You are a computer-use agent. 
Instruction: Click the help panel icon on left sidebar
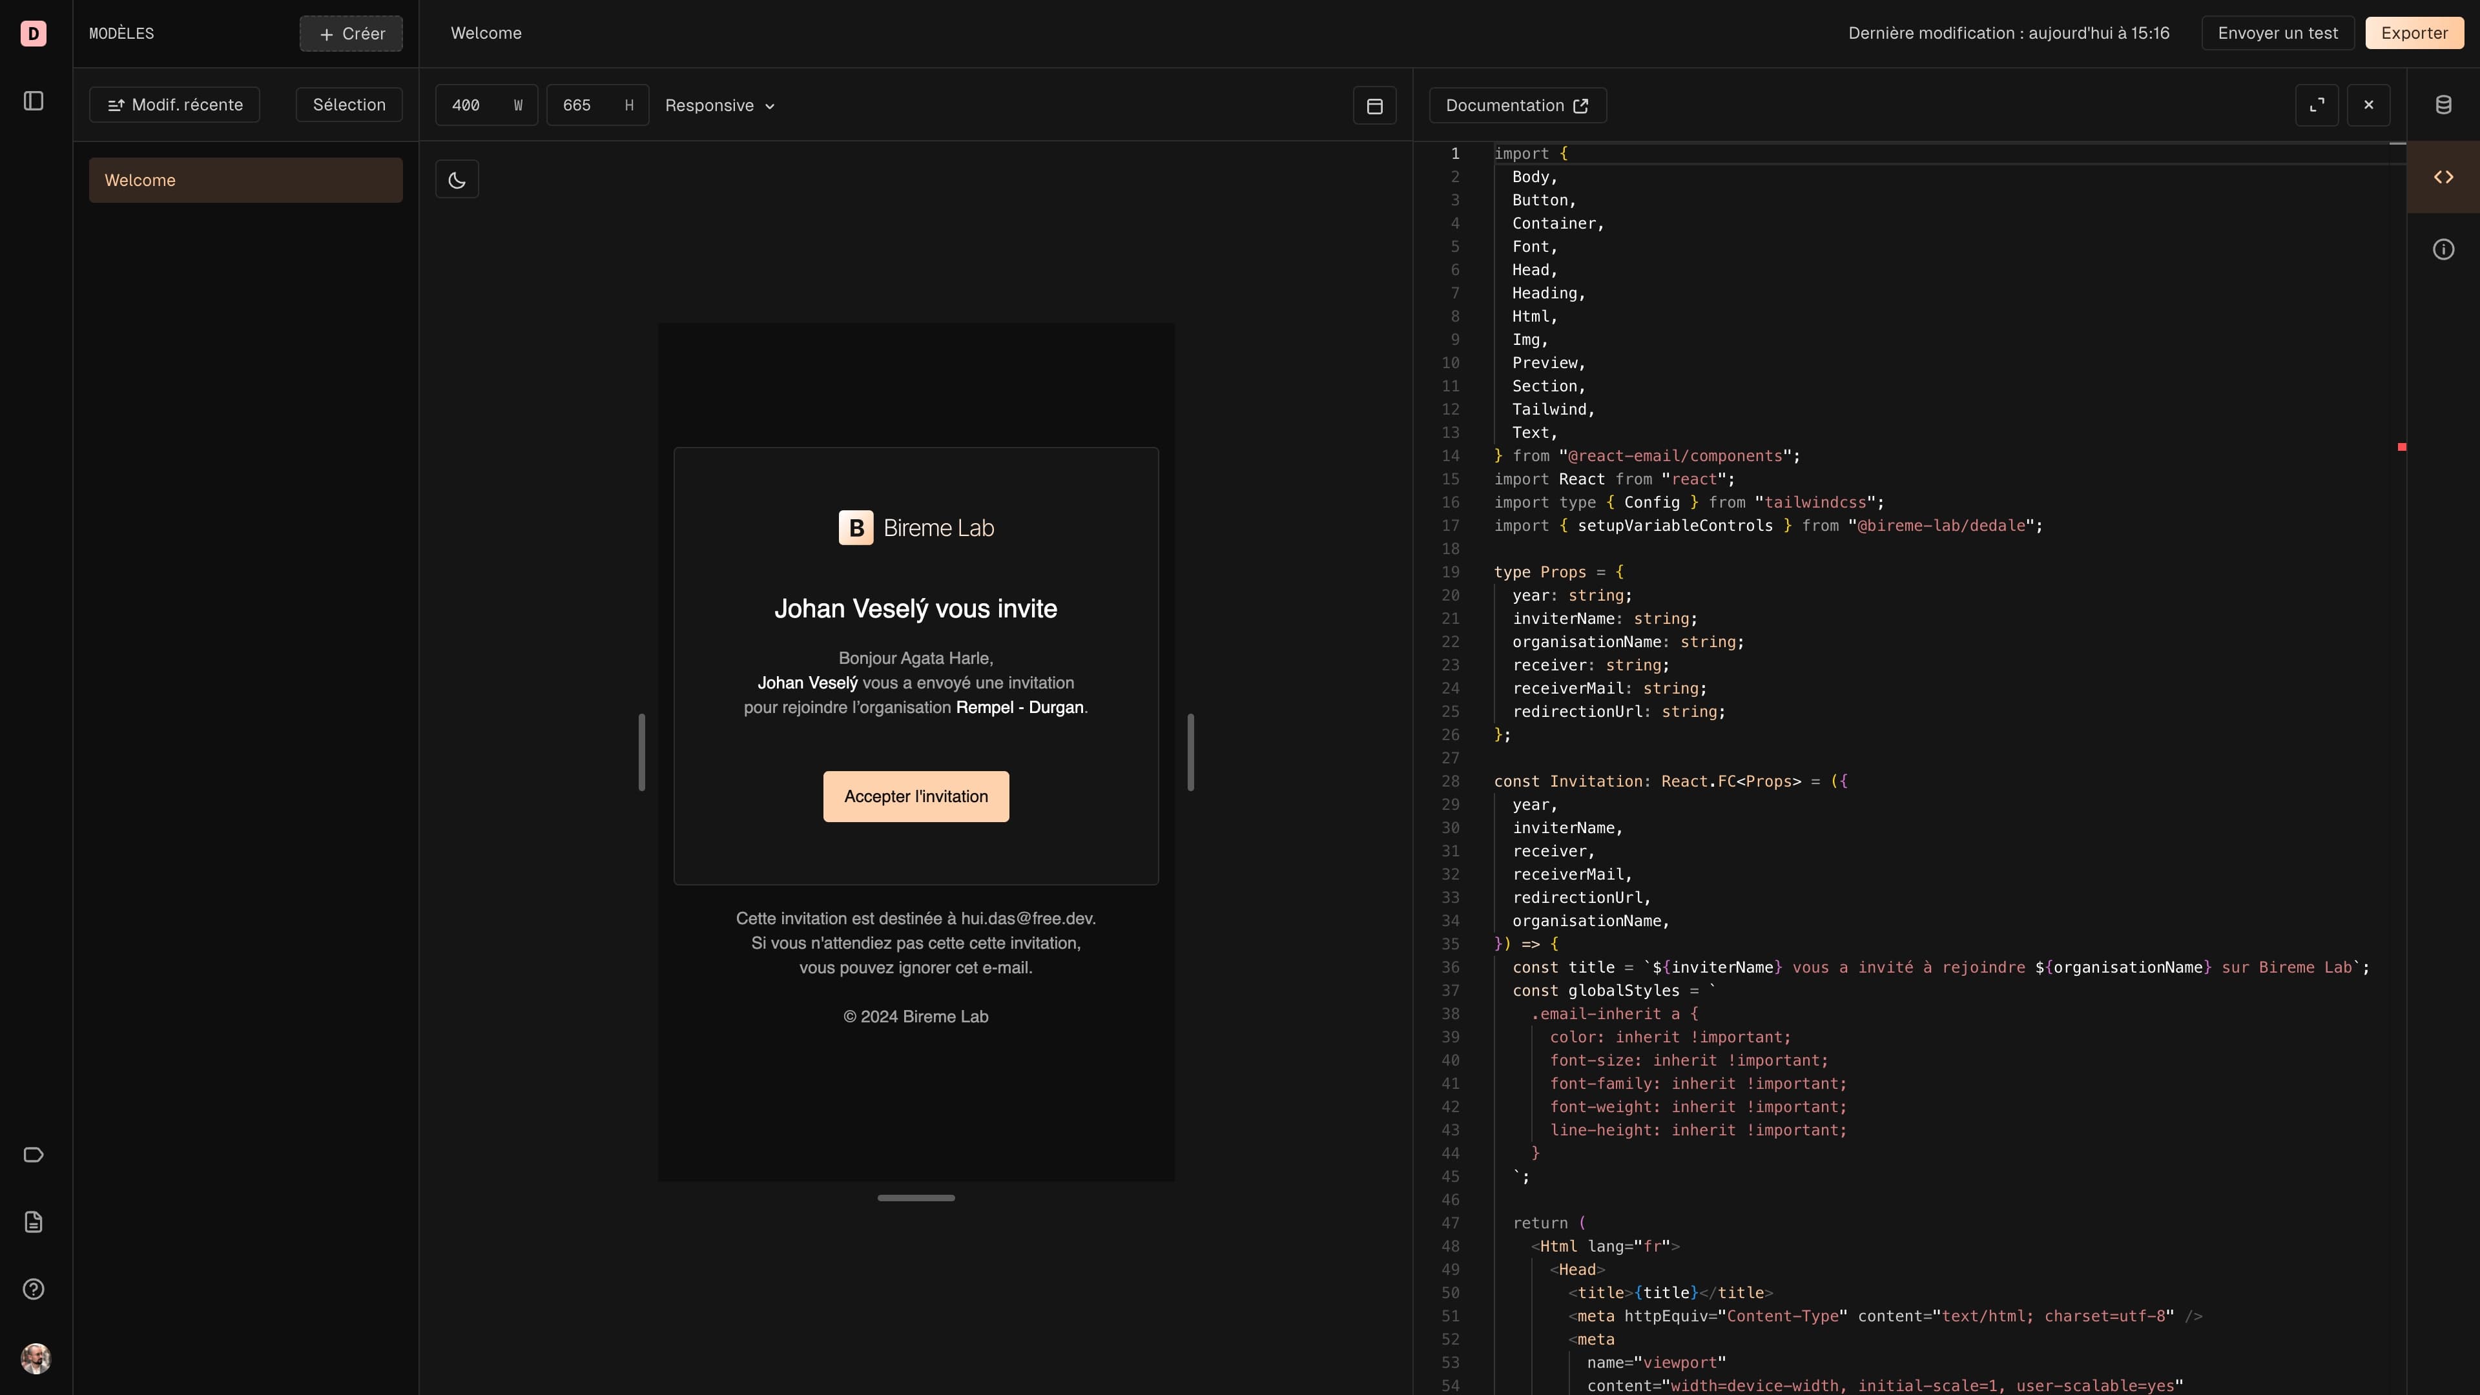(x=34, y=1289)
